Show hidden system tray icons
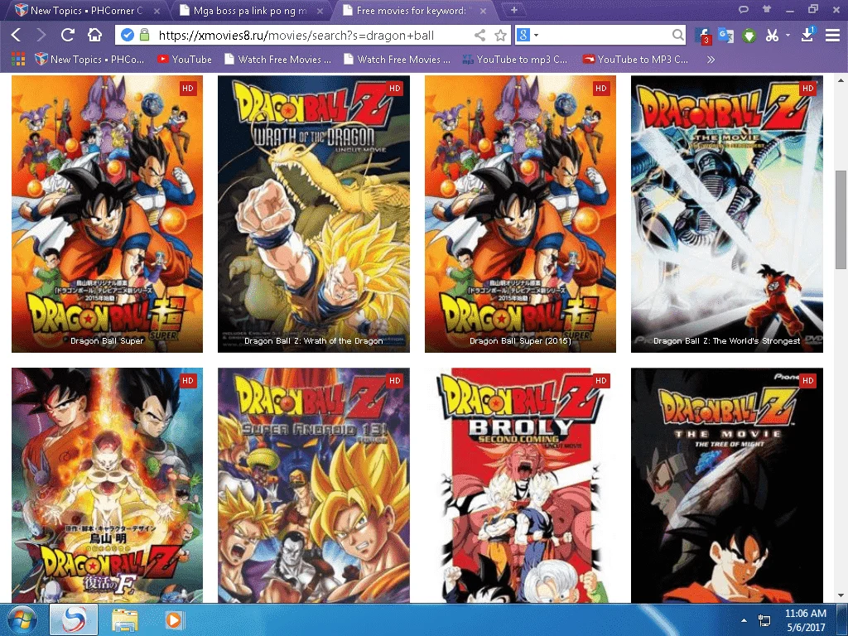The height and width of the screenshot is (636, 848). click(x=744, y=621)
